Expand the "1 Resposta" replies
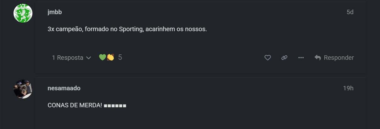 click(x=67, y=58)
